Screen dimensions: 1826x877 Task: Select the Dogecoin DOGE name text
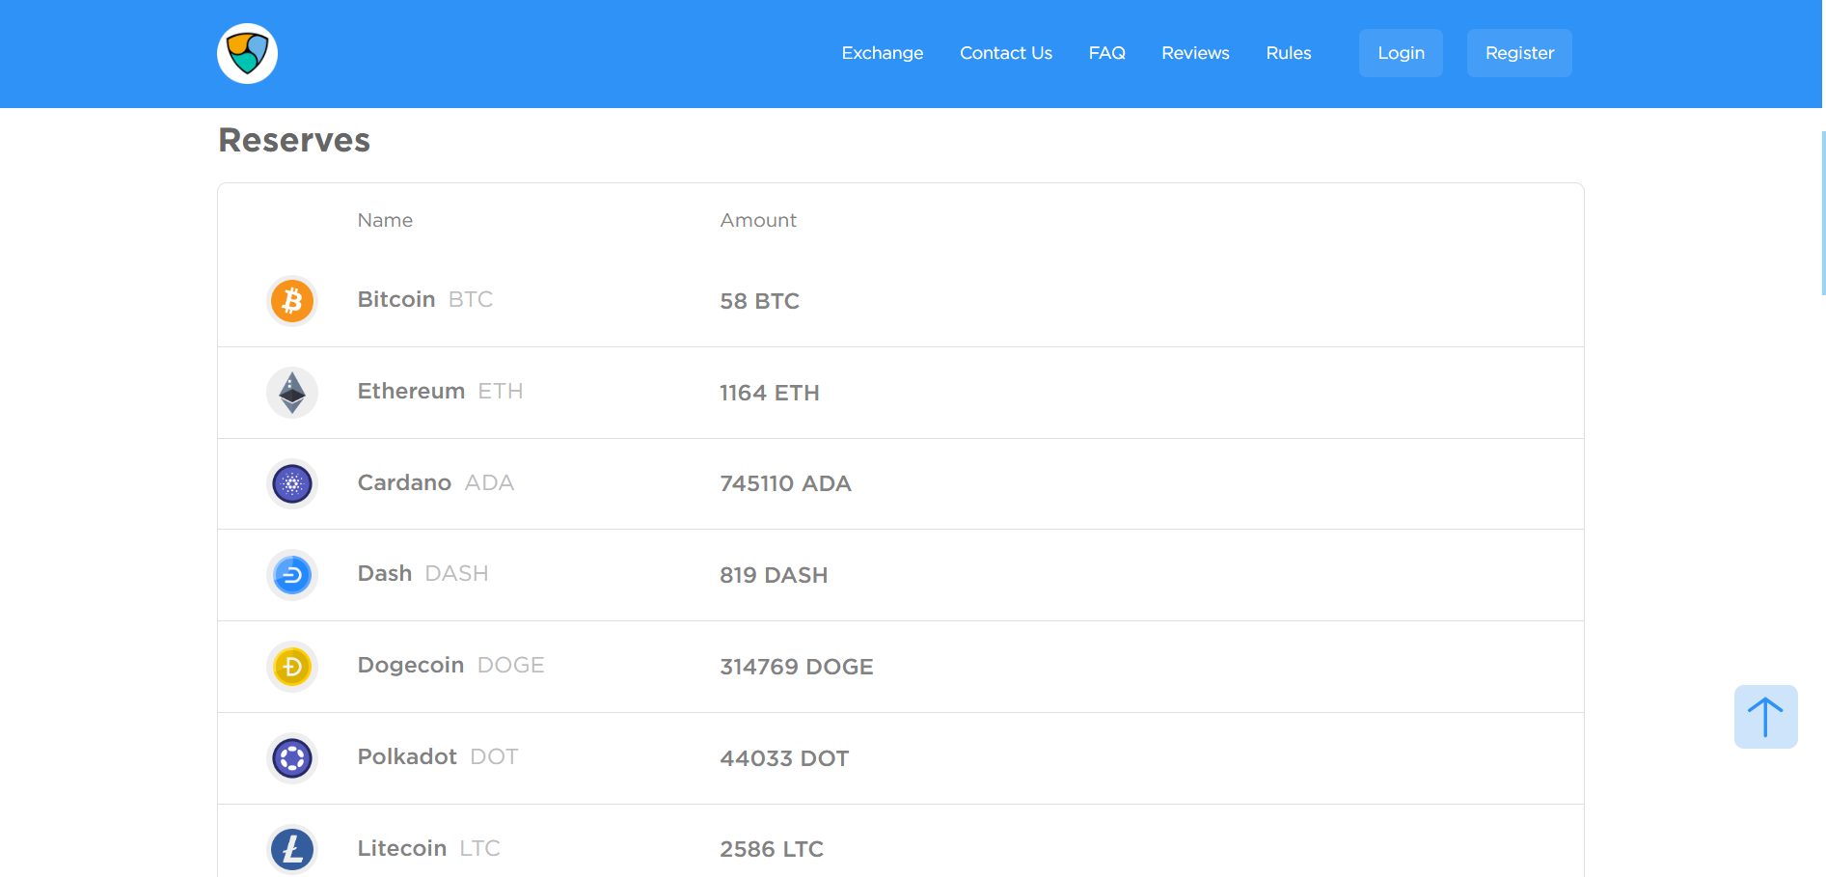[x=450, y=665]
